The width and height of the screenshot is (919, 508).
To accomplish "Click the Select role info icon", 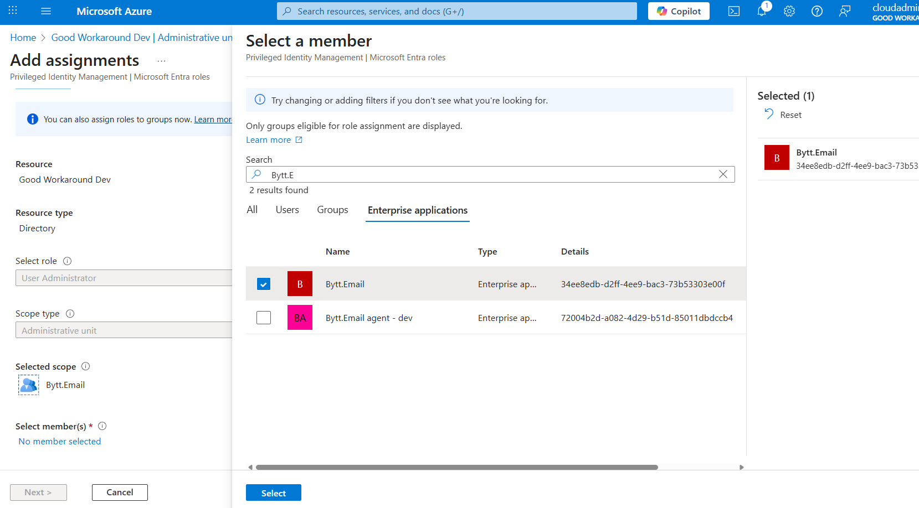I will pos(68,261).
